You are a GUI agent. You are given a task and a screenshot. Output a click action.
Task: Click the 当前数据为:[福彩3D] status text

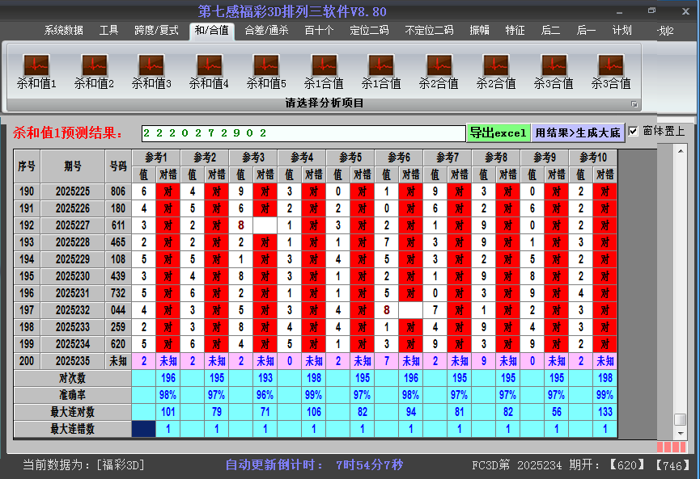point(84,465)
